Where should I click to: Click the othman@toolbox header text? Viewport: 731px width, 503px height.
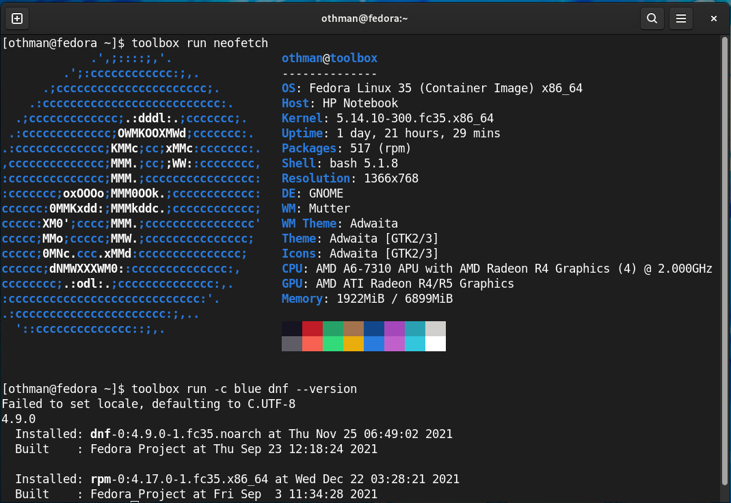(x=329, y=58)
